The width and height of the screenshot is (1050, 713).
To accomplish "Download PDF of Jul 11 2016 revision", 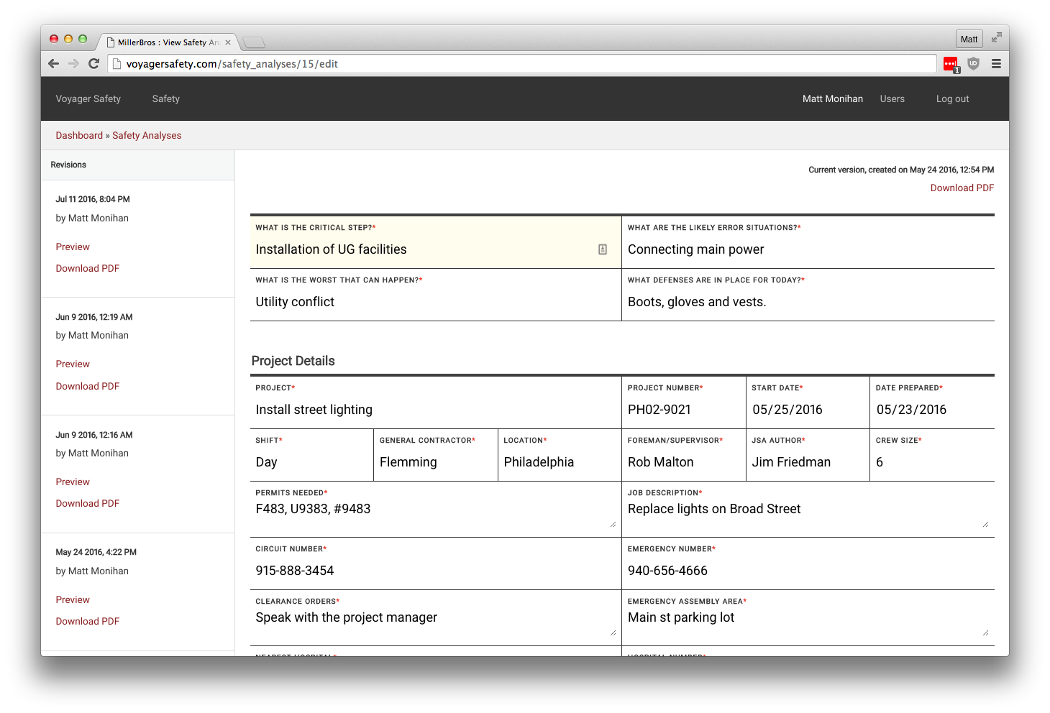I will (88, 268).
